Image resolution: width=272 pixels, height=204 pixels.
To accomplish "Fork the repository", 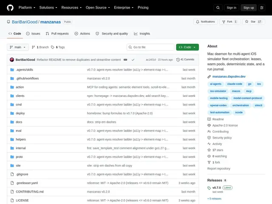I will 229,22.
